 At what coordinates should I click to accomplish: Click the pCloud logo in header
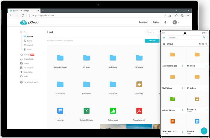coord(29,22)
